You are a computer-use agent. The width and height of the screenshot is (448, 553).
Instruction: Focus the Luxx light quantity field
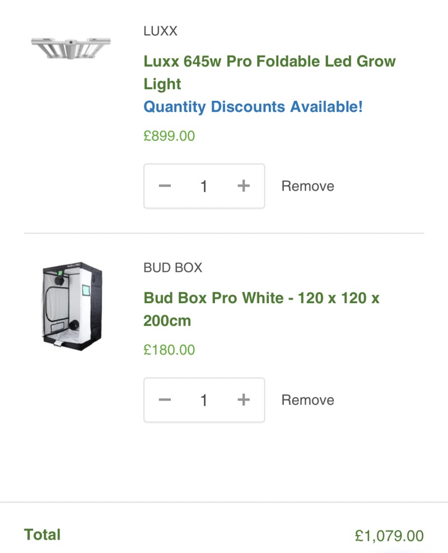click(x=204, y=186)
